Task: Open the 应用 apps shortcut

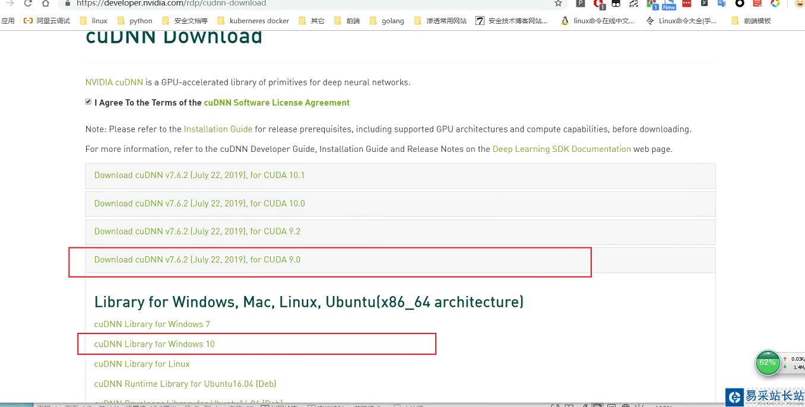Action: tap(8, 21)
